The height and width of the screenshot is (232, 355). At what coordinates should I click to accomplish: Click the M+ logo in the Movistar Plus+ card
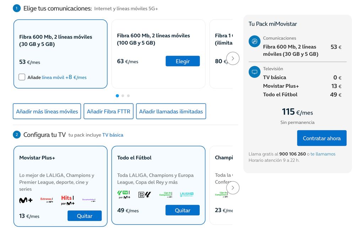[x=26, y=200]
